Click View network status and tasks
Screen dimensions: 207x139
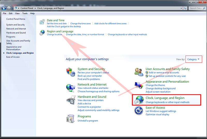click(93, 88)
